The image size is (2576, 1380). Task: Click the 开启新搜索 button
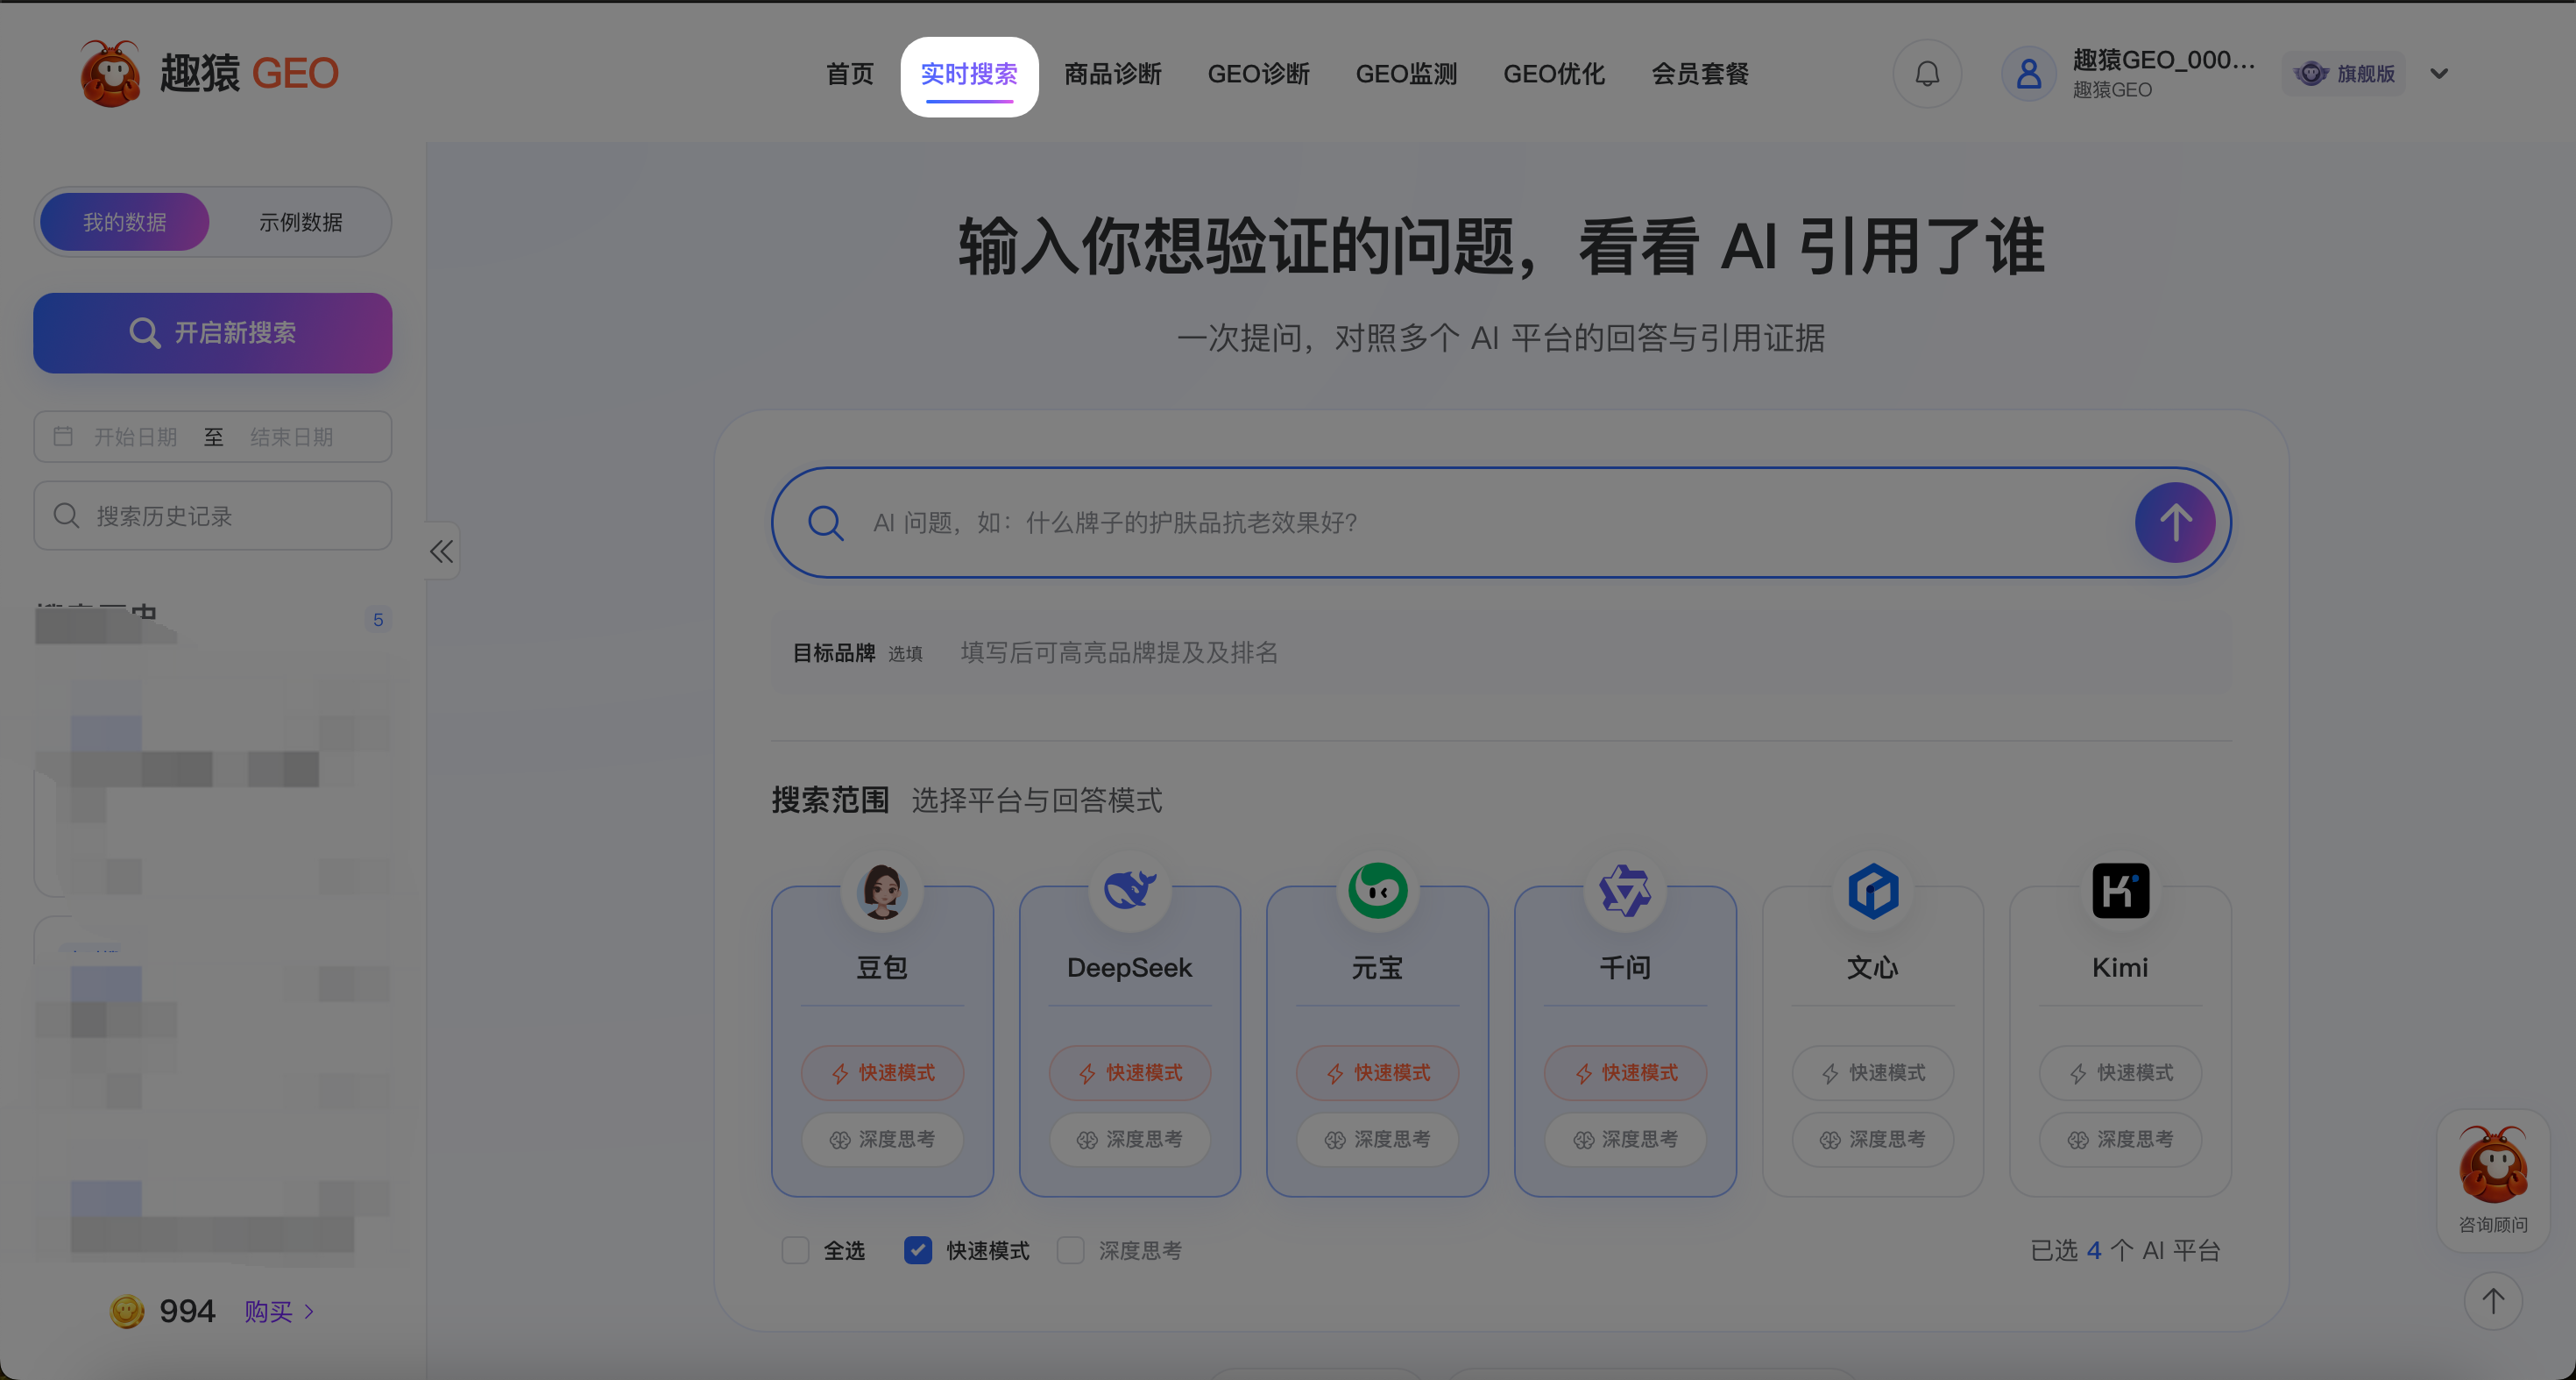pyautogui.click(x=212, y=333)
